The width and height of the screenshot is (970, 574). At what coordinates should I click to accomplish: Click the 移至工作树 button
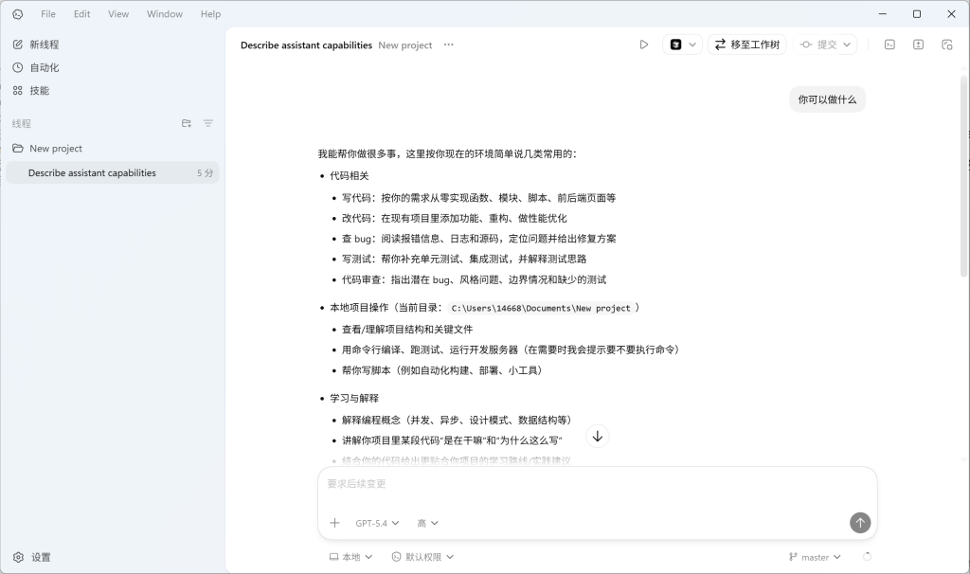point(747,44)
